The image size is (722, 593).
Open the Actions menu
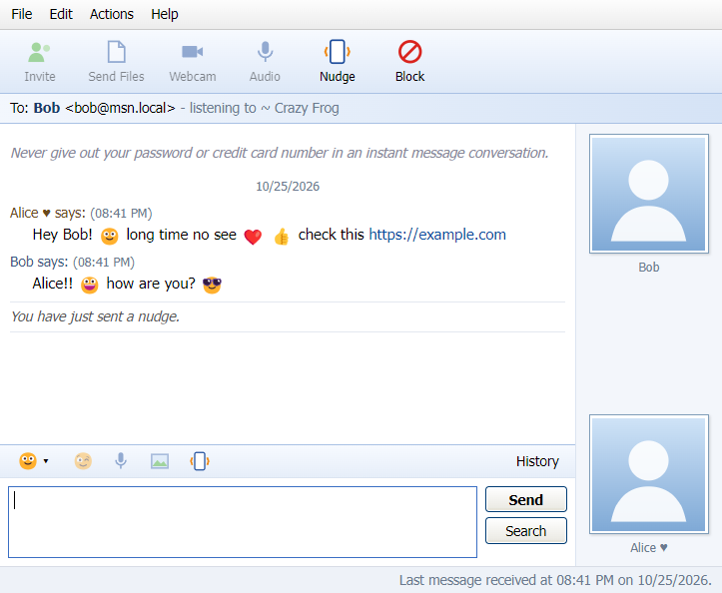112,14
